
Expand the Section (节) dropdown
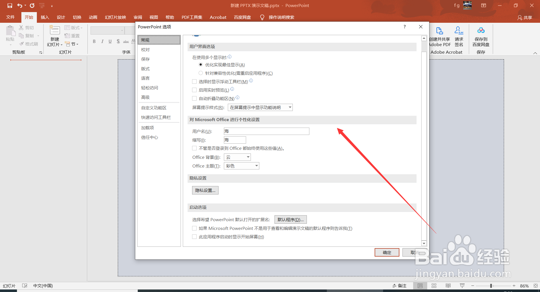click(x=72, y=44)
